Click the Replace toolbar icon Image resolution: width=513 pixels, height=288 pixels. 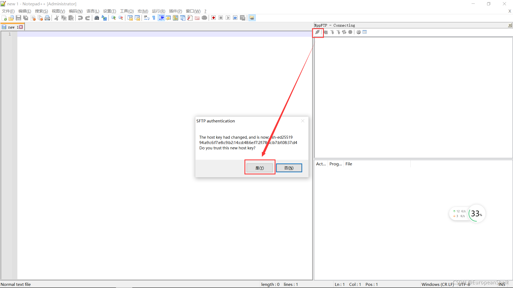[x=104, y=18]
